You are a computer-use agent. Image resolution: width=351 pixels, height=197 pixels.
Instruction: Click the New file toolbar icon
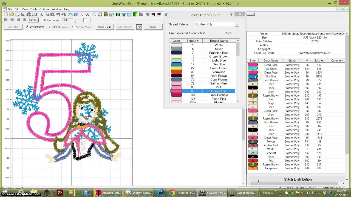coord(6,15)
